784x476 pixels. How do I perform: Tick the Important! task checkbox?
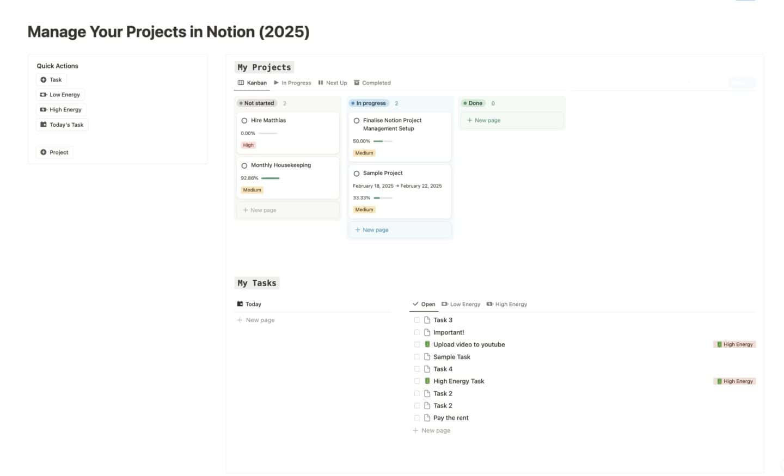coord(417,332)
